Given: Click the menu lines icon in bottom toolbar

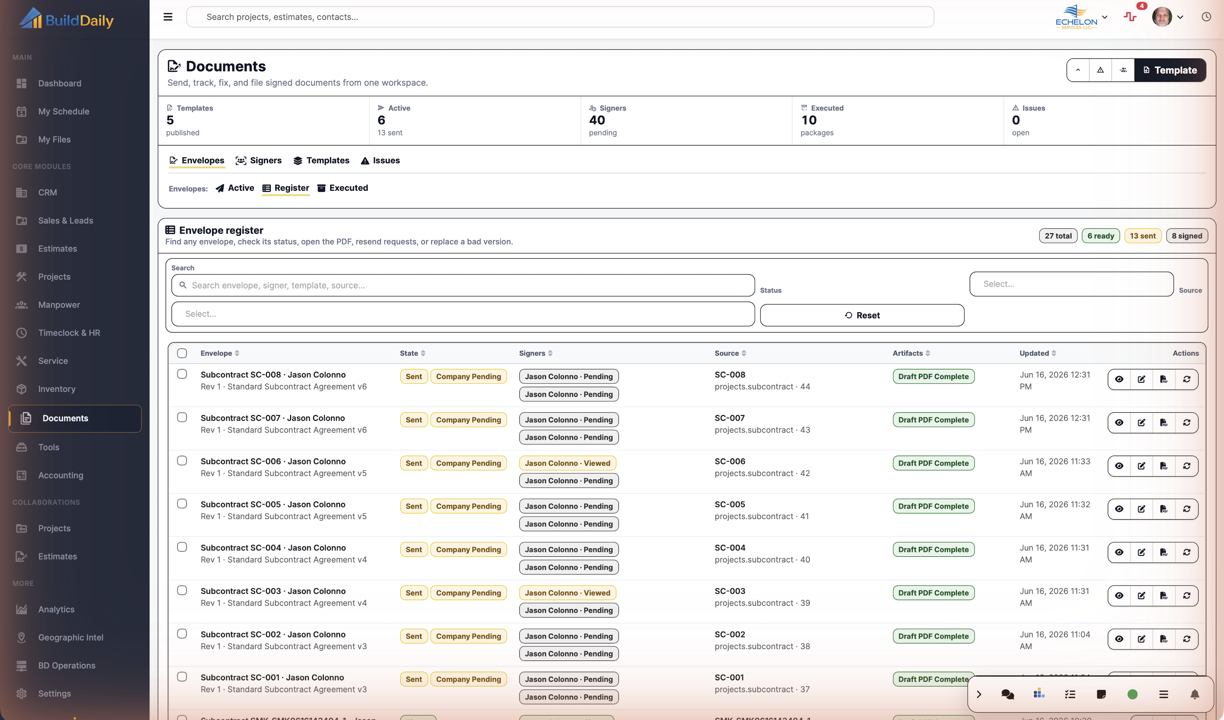Looking at the screenshot, I should click(x=1163, y=694).
